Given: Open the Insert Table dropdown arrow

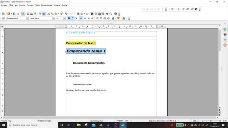Looking at the screenshot, I should 84,14.
